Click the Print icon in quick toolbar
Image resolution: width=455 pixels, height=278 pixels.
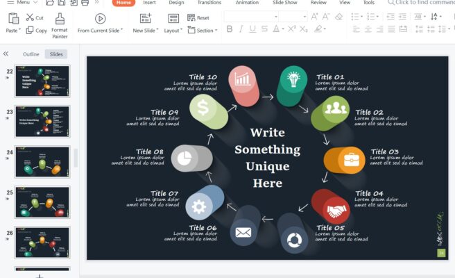click(x=85, y=3)
